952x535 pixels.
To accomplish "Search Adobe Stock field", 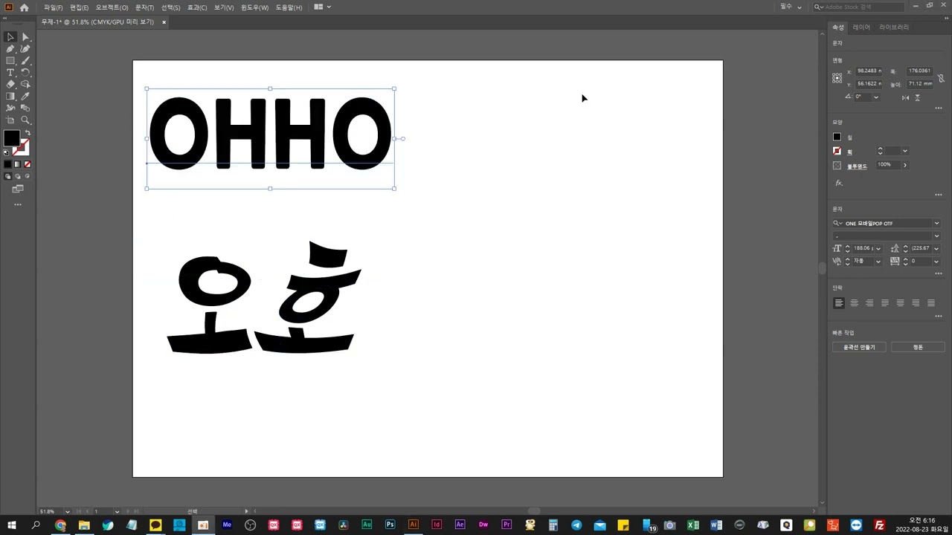I will (858, 7).
